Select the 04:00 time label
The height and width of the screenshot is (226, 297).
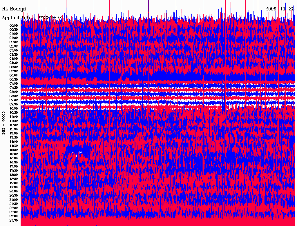click(14, 59)
